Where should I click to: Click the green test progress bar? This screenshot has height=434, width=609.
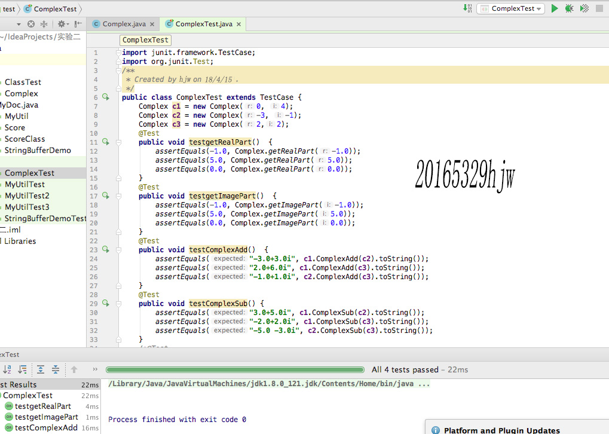pyautogui.click(x=235, y=370)
